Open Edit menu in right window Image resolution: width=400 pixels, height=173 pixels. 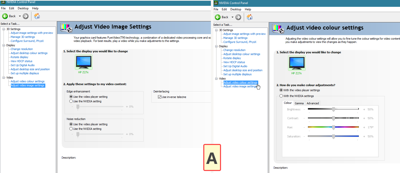coord(224,9)
